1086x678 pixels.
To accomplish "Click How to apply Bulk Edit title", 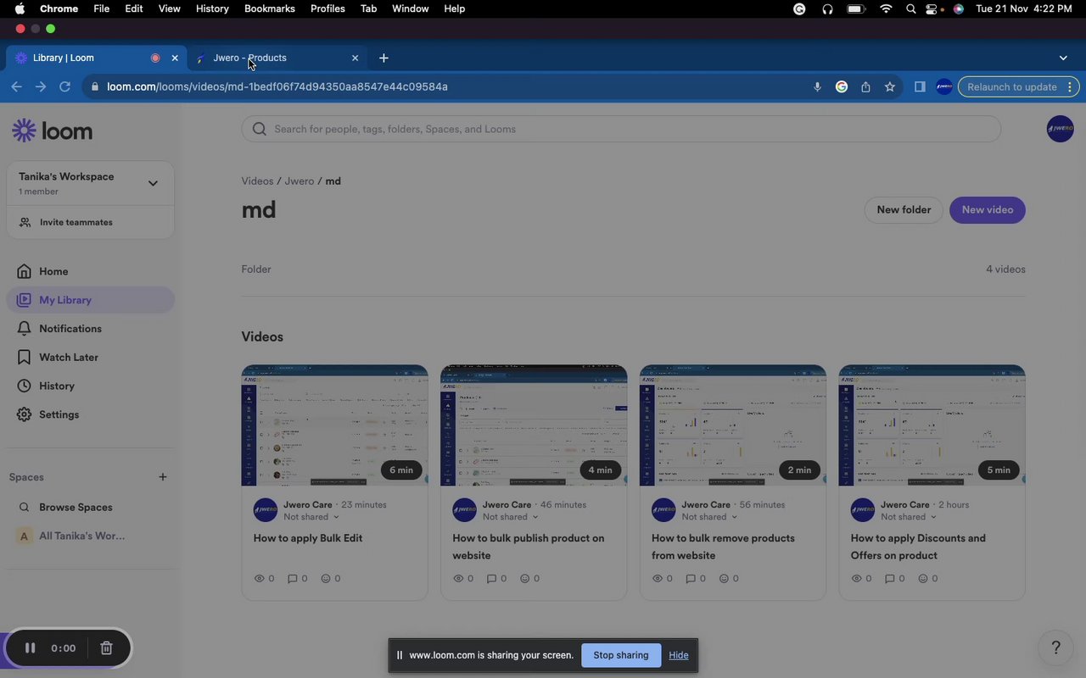I will click(x=308, y=538).
